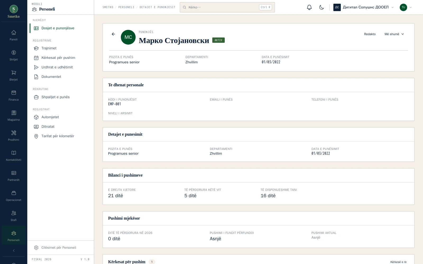Open Automjetet registry
Viewport: 423px width, 264px height.
(x=61, y=117)
